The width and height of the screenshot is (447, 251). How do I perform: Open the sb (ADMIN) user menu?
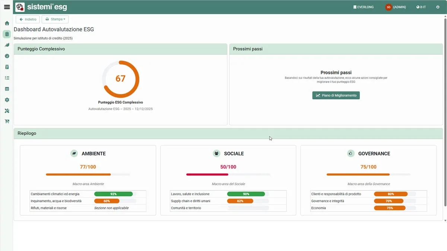pyautogui.click(x=395, y=7)
